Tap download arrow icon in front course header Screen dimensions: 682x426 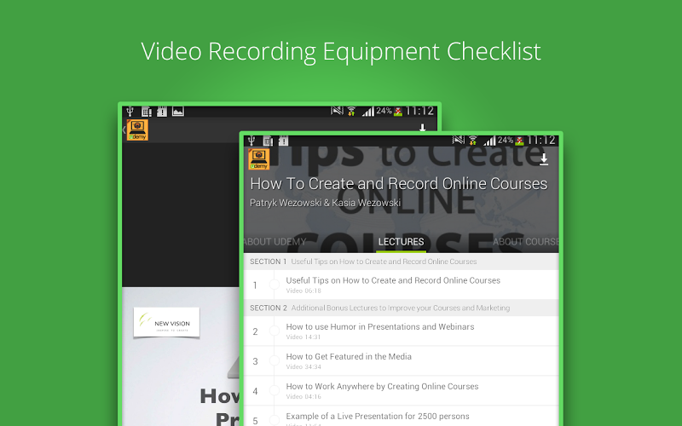click(x=544, y=159)
